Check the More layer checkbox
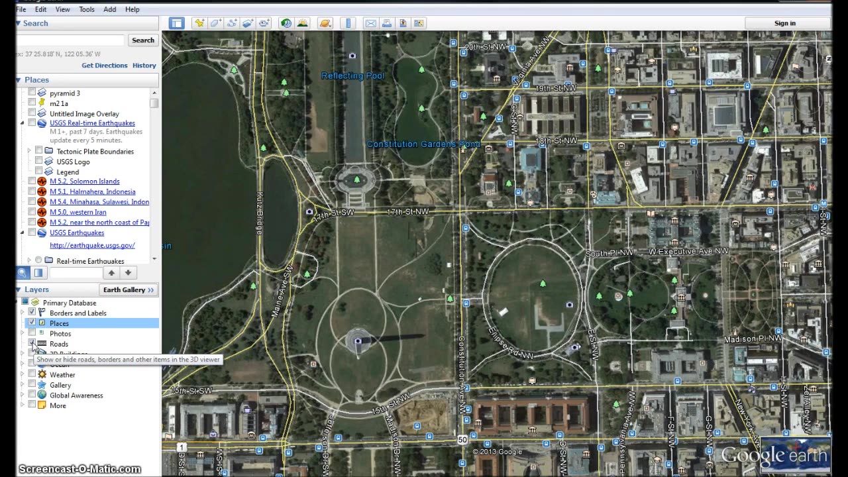Viewport: 848px width, 477px height. coord(32,405)
